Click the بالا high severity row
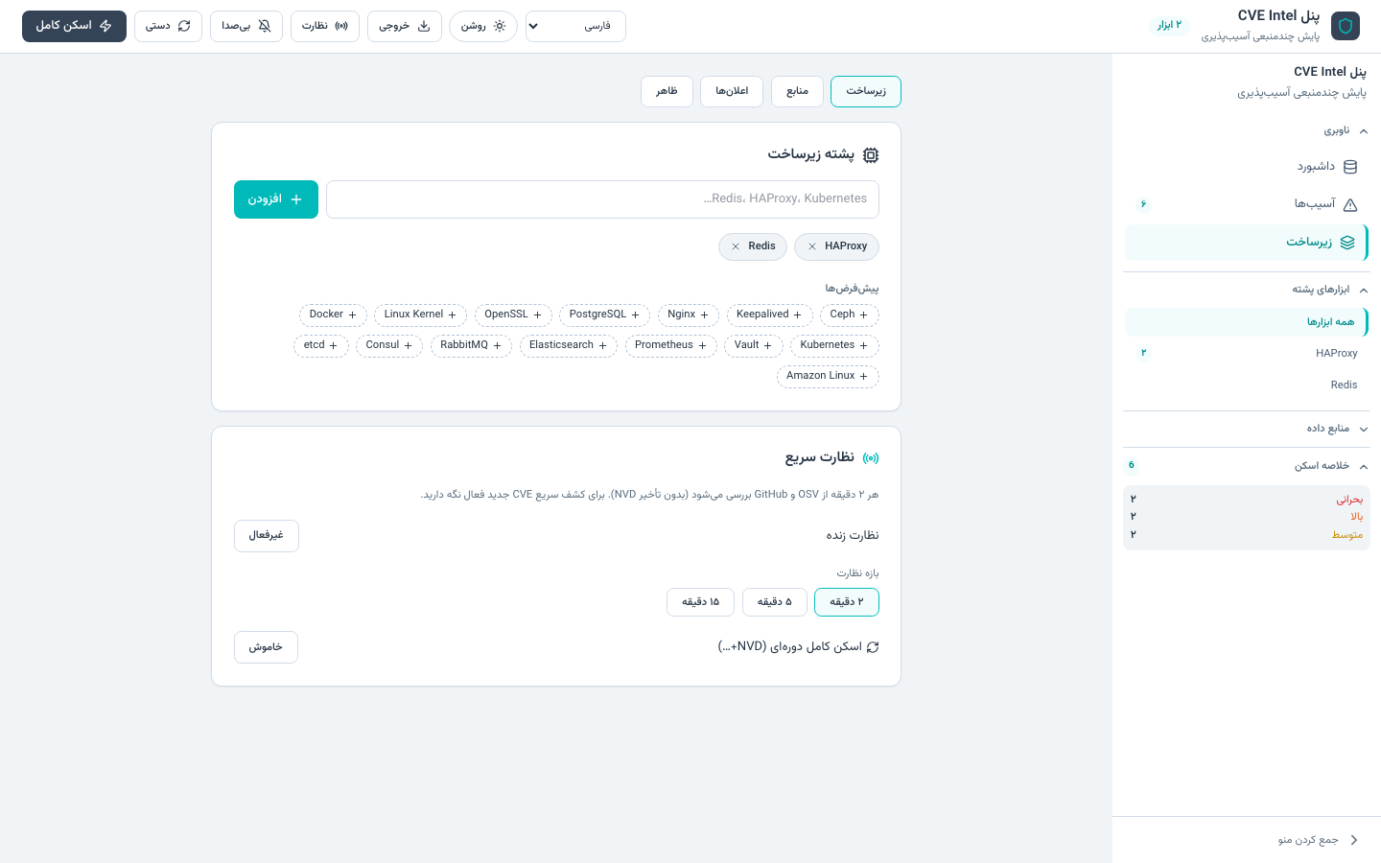 point(1247,517)
